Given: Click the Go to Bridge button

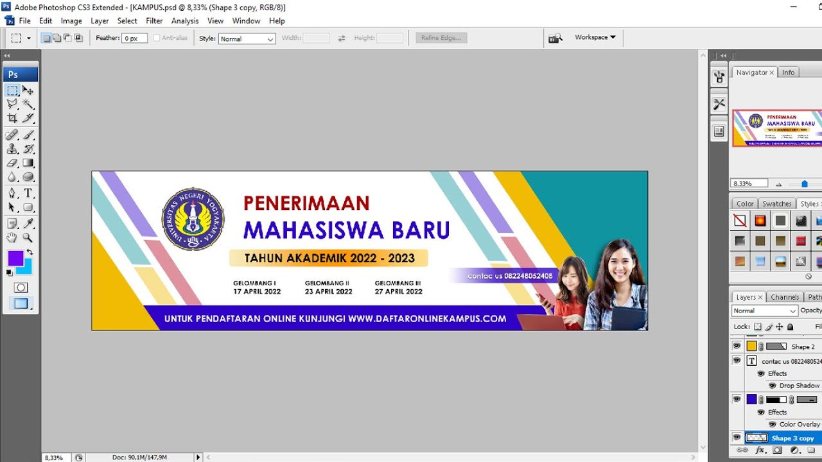Looking at the screenshot, I should pyautogui.click(x=555, y=38).
